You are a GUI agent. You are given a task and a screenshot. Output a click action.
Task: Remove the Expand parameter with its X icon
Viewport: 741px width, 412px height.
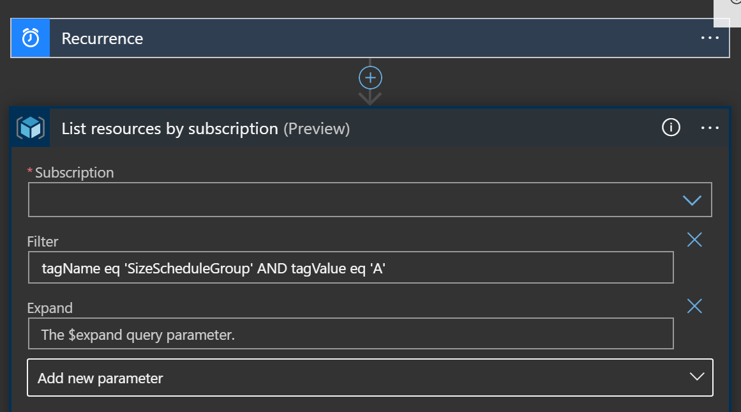point(694,306)
